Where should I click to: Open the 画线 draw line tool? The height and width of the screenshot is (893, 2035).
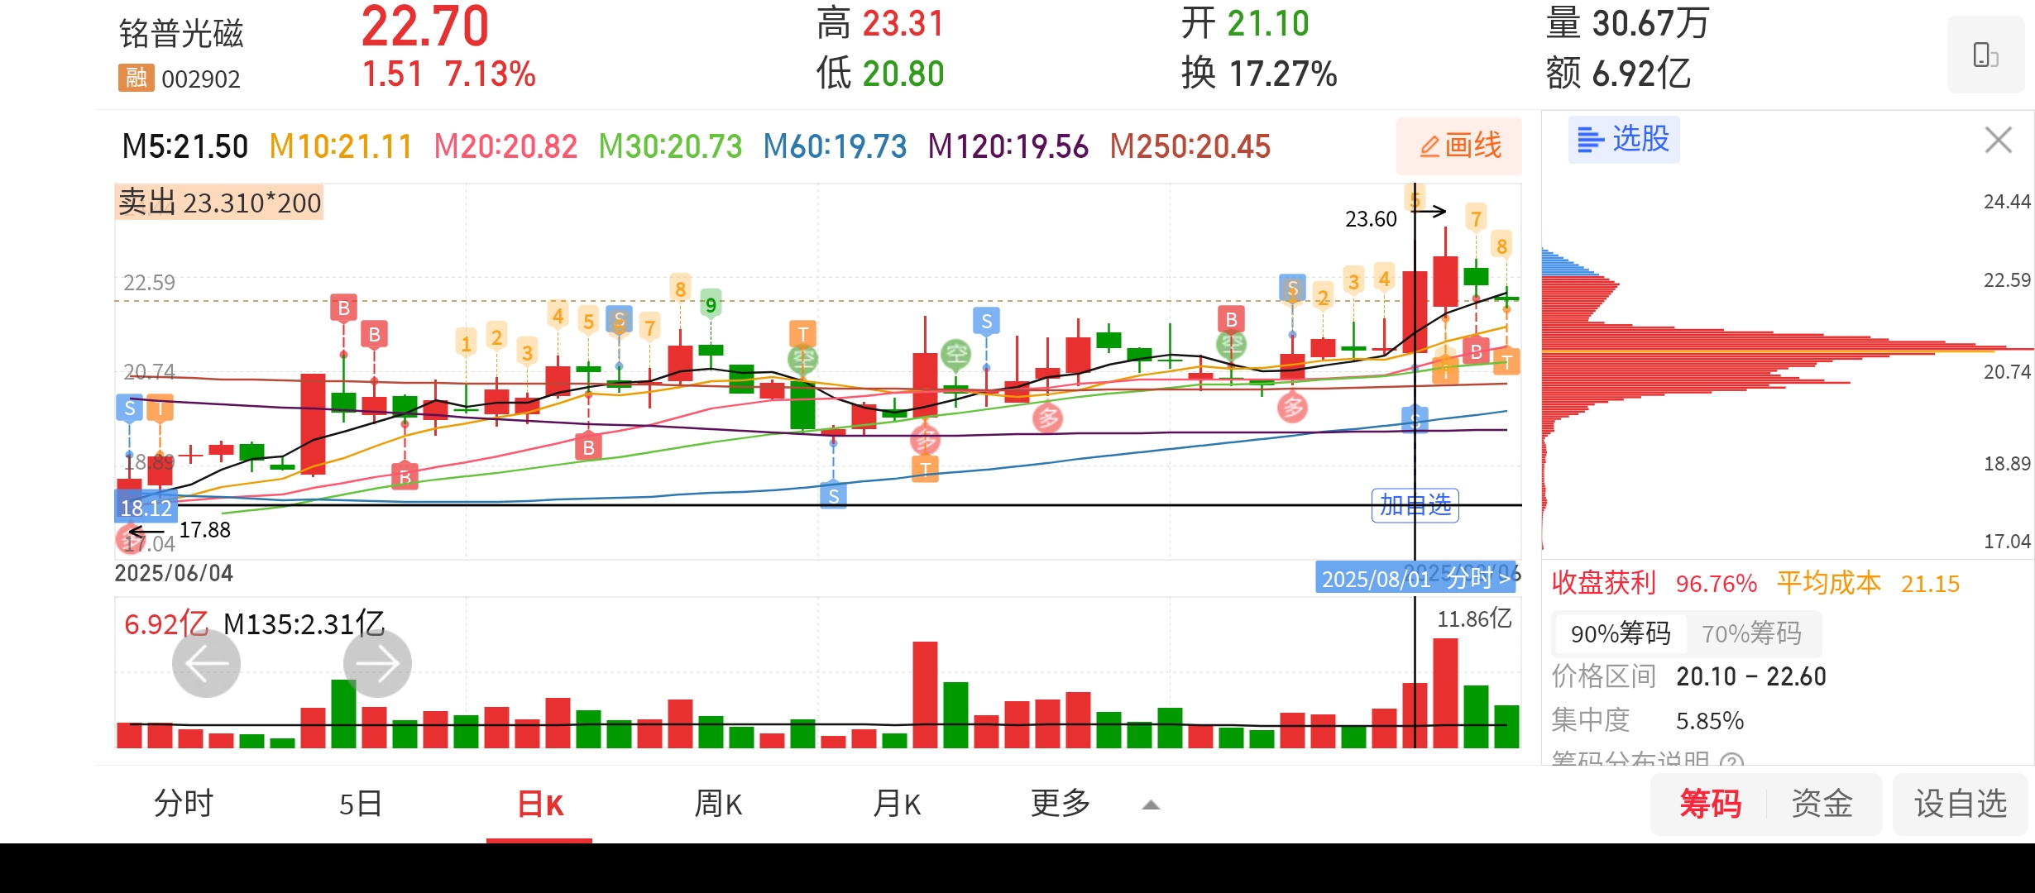click(x=1459, y=146)
